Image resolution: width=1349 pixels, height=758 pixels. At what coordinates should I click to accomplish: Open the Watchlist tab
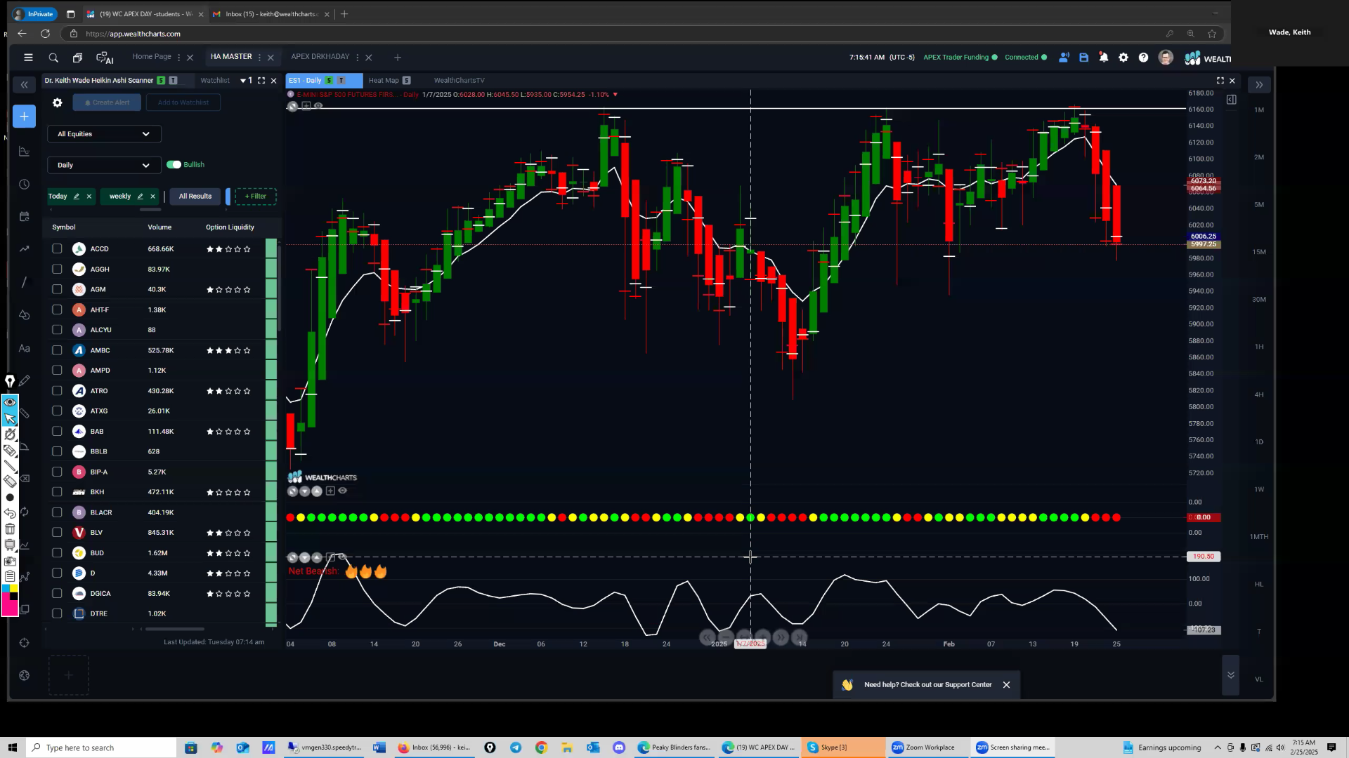pos(215,81)
